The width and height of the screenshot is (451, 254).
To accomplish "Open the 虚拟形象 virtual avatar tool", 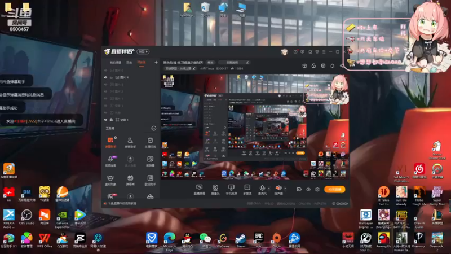I will point(110,180).
